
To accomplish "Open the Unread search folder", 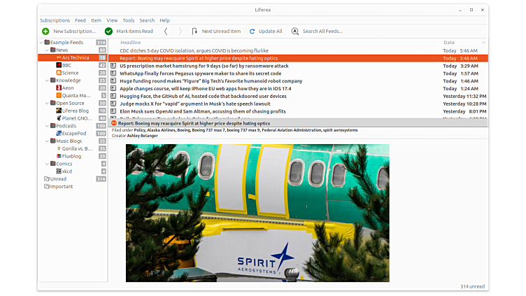I will [x=58, y=179].
